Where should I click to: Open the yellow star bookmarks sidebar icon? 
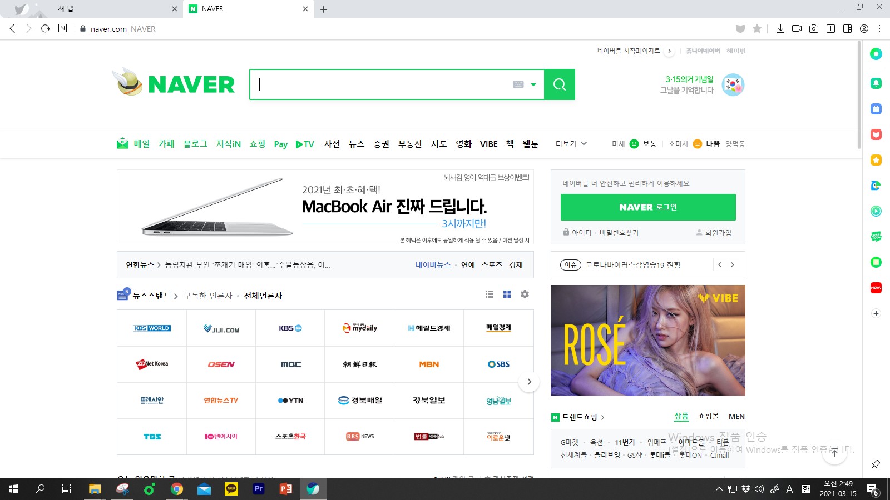tap(876, 160)
